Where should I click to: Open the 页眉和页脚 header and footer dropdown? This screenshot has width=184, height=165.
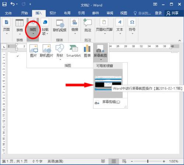tap(104, 27)
